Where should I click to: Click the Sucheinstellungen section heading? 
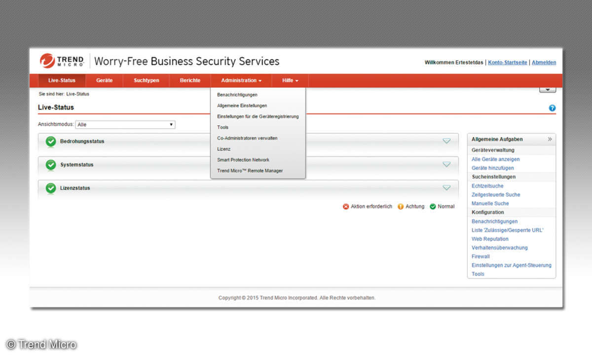point(494,177)
